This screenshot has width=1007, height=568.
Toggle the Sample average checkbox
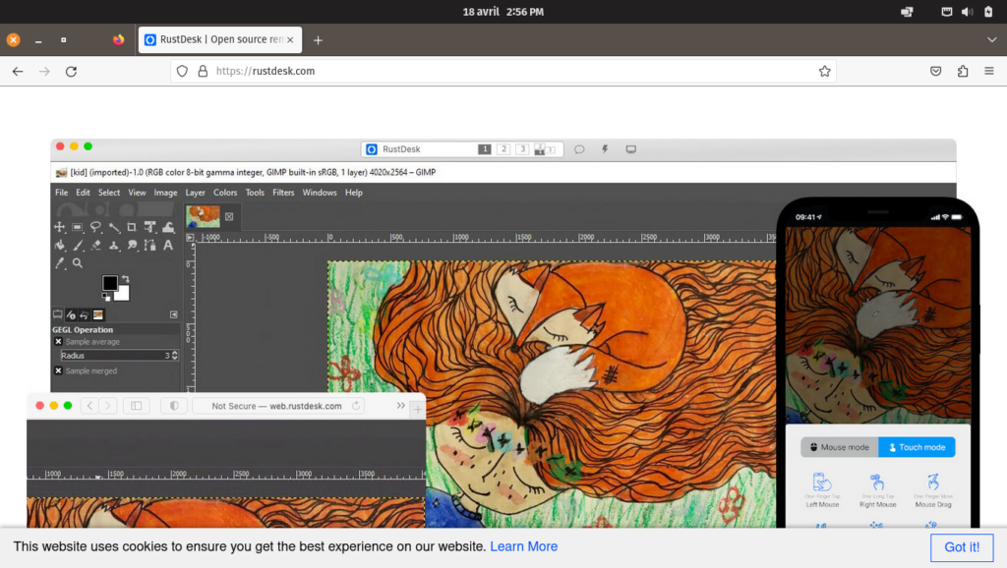(58, 341)
